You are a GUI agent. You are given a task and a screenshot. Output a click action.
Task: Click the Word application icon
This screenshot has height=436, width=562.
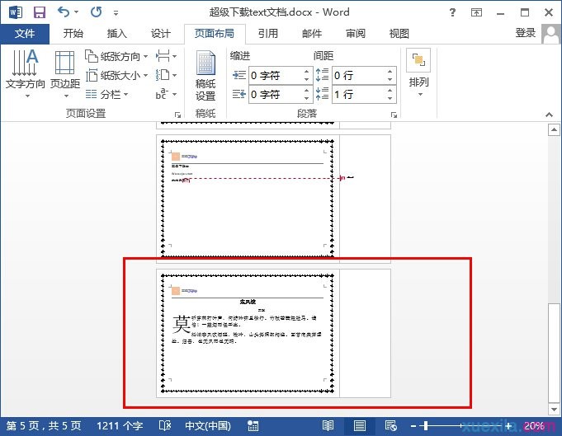click(x=16, y=12)
